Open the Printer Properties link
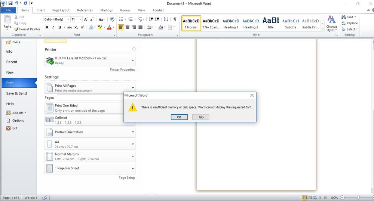374x201 pixels. (x=122, y=69)
